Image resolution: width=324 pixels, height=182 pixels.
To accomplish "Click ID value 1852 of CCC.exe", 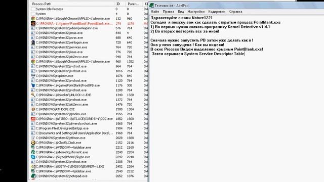I will coord(119,119).
